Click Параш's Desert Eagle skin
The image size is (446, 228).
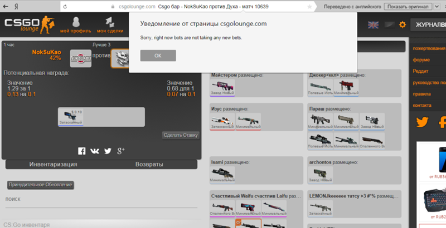(346, 121)
